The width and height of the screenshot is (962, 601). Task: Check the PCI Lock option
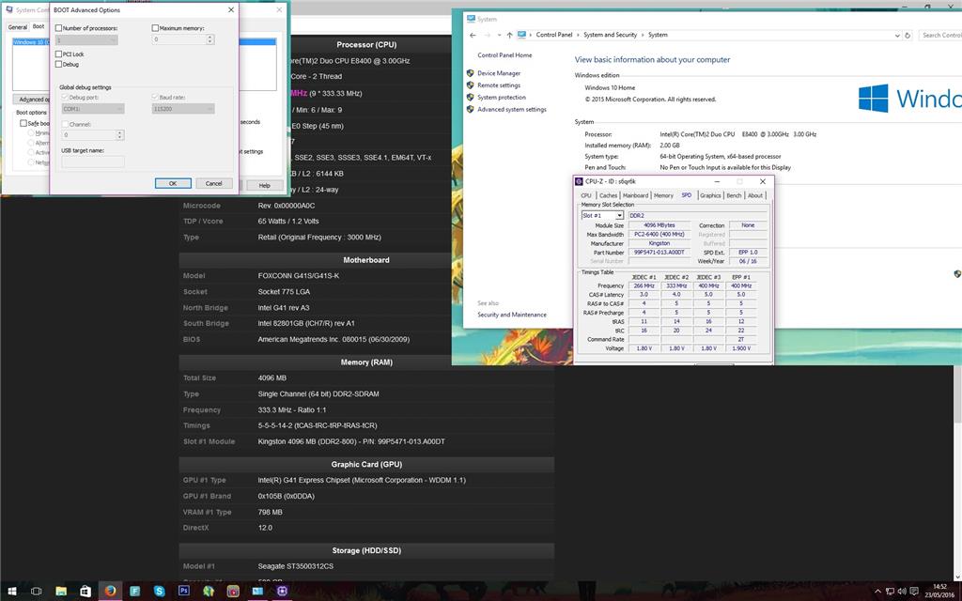[59, 54]
